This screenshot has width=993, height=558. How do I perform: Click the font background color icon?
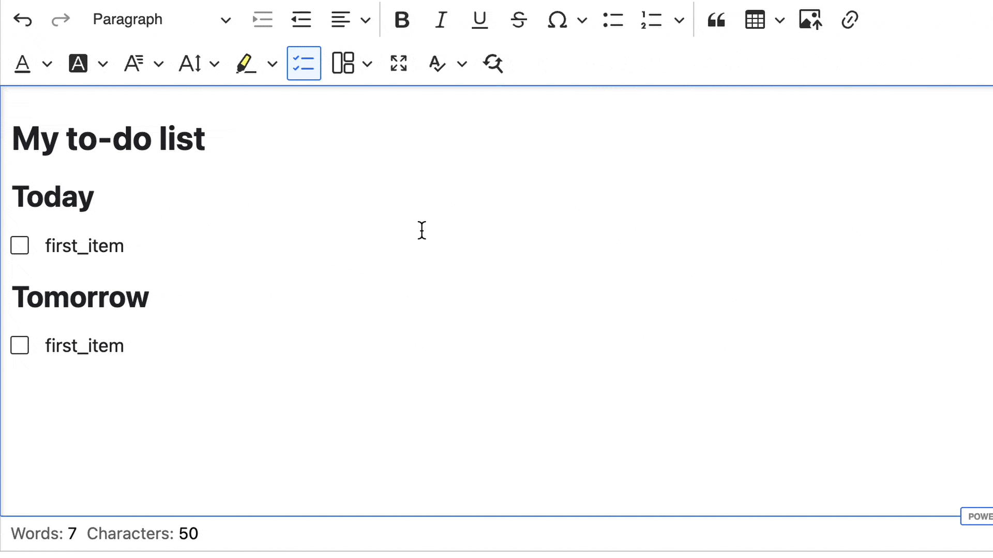tap(78, 64)
